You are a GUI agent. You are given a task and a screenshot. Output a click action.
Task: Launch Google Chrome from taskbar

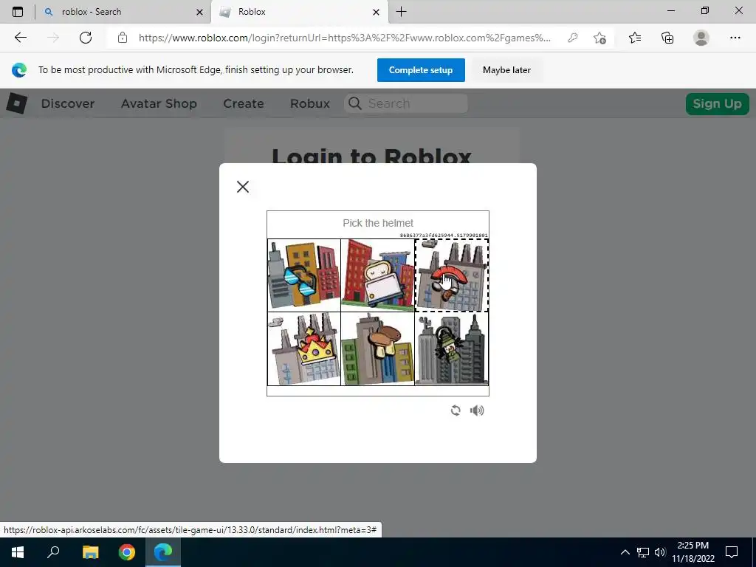coord(127,552)
